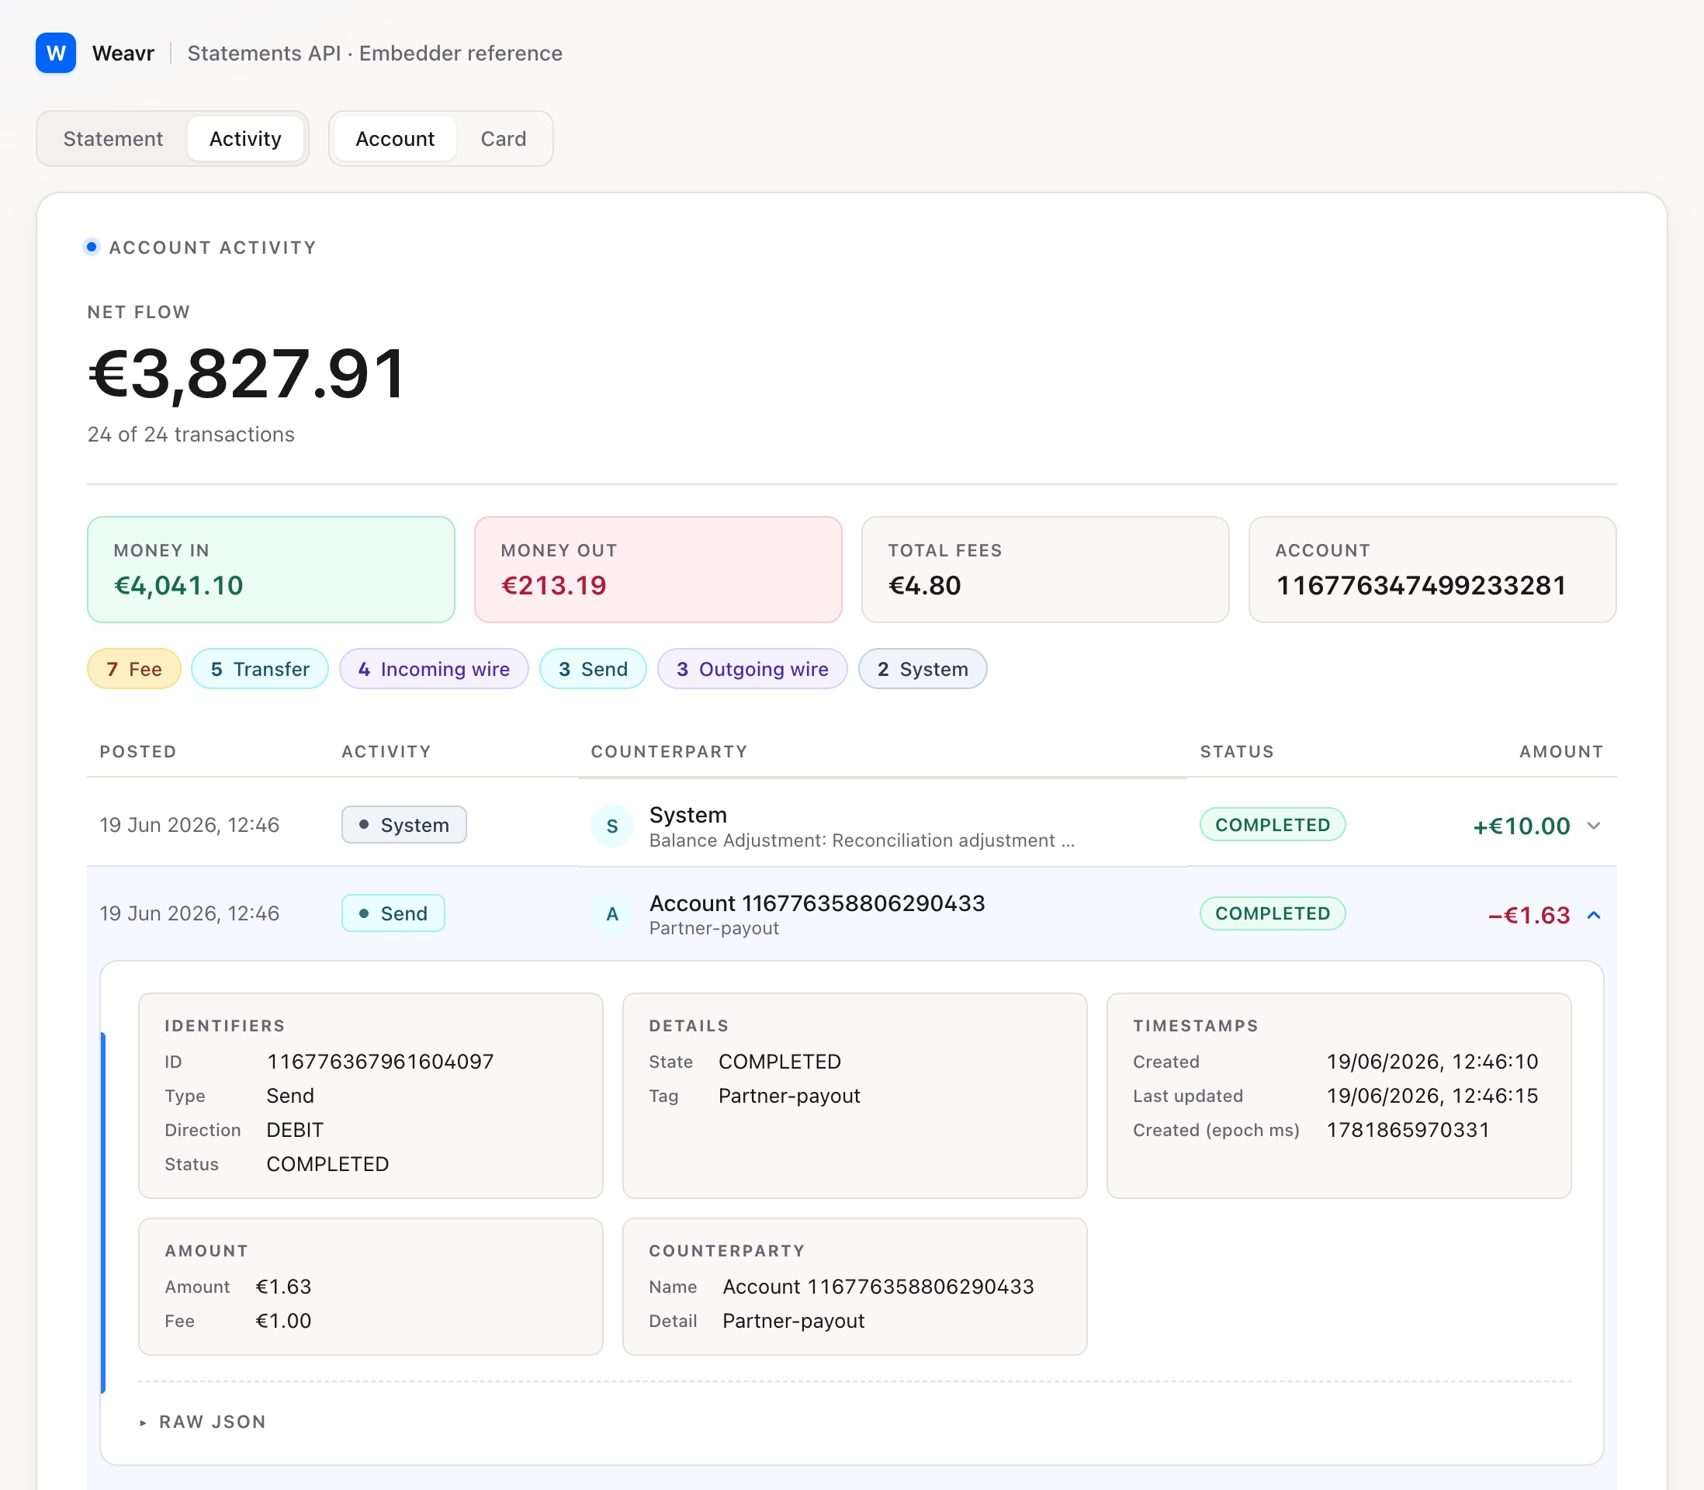Collapse the Send −€1.63 row chevron
The height and width of the screenshot is (1490, 1704).
[1594, 916]
